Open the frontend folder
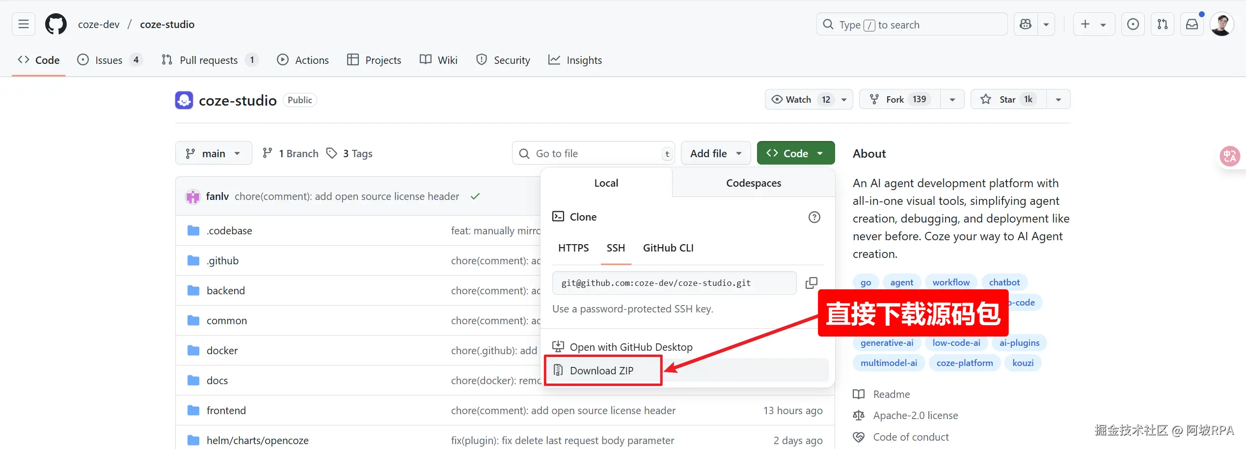Screen dimensions: 1246x449 click(226, 411)
